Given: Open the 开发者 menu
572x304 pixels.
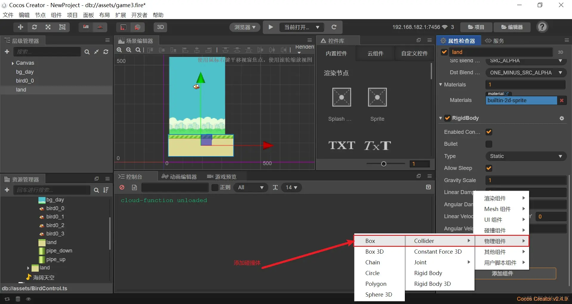Looking at the screenshot, I should (x=139, y=15).
